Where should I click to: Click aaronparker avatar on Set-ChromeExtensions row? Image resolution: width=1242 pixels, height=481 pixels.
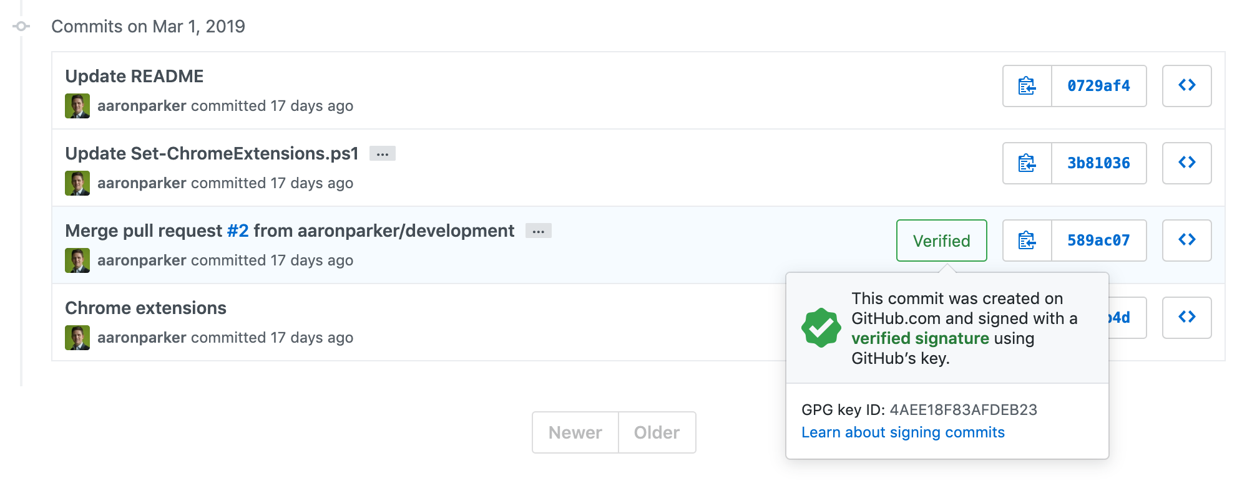(x=77, y=183)
